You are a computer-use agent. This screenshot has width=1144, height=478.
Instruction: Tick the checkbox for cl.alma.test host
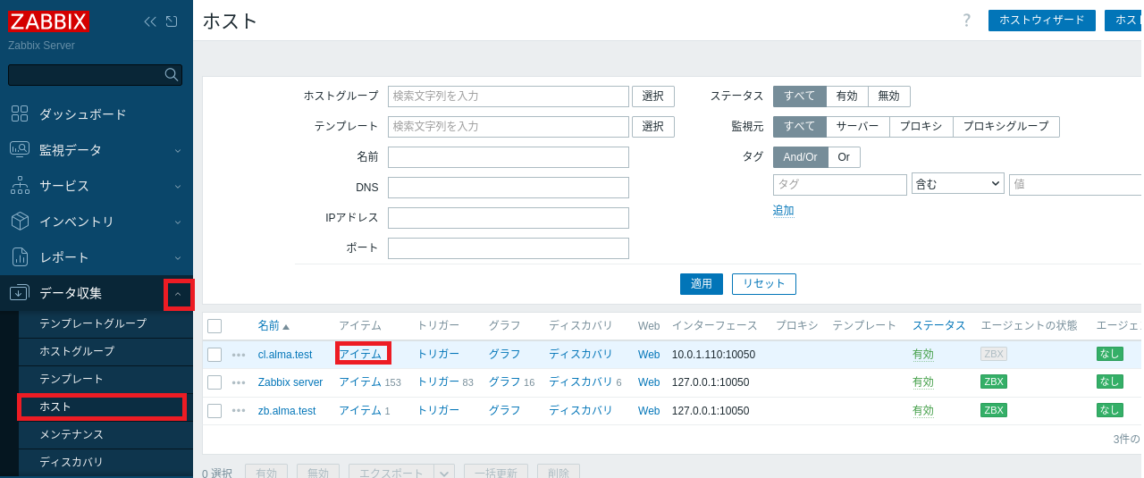pyautogui.click(x=214, y=355)
